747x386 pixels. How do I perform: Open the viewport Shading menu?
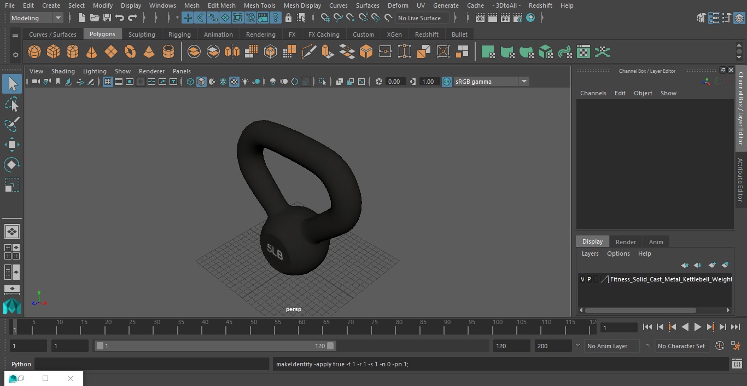tap(63, 71)
